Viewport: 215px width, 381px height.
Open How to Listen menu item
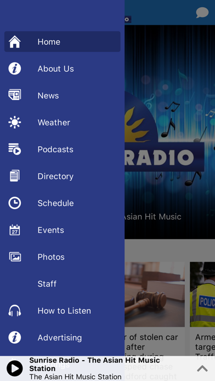coord(63,310)
